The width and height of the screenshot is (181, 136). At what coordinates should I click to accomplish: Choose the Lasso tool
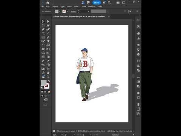pos(48,25)
